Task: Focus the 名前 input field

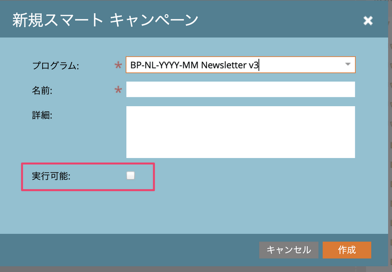Action: 240,89
